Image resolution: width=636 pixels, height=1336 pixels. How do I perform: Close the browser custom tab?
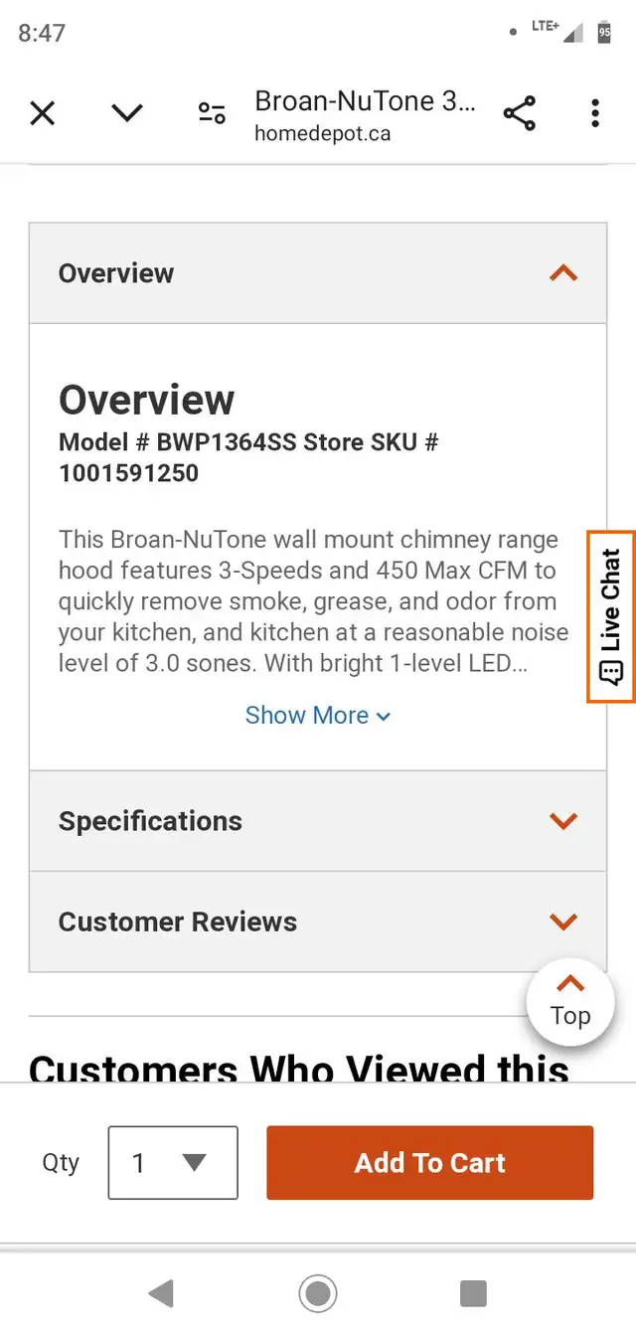tap(42, 113)
